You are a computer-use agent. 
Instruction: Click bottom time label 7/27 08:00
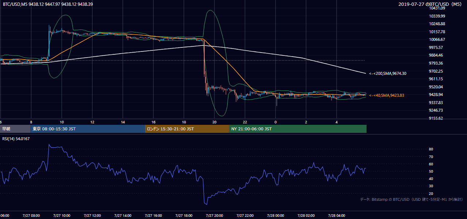click(x=31, y=215)
